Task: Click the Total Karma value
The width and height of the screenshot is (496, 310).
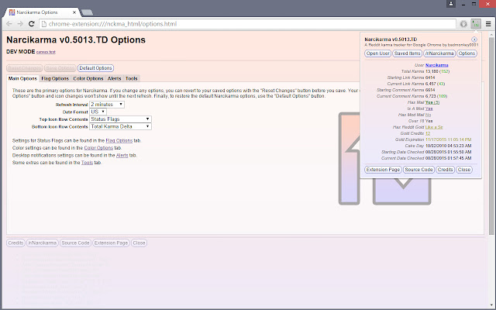Action: (437, 71)
